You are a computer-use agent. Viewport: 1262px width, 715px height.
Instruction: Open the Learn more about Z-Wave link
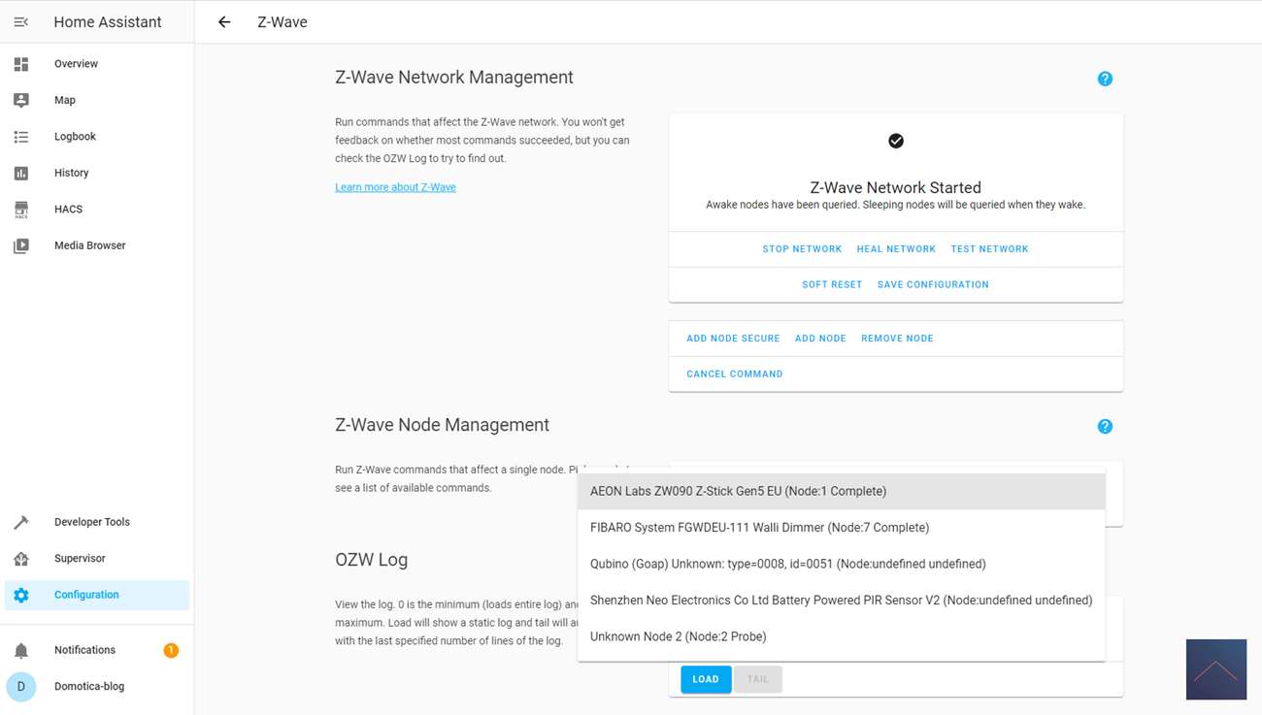click(395, 187)
